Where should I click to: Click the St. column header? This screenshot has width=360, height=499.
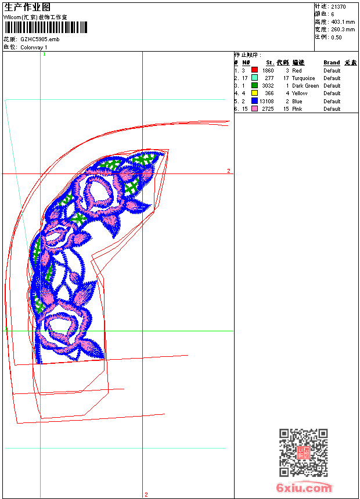[270, 63]
